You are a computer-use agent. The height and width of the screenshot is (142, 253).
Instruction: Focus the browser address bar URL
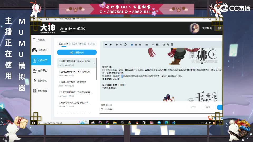click(72, 19)
